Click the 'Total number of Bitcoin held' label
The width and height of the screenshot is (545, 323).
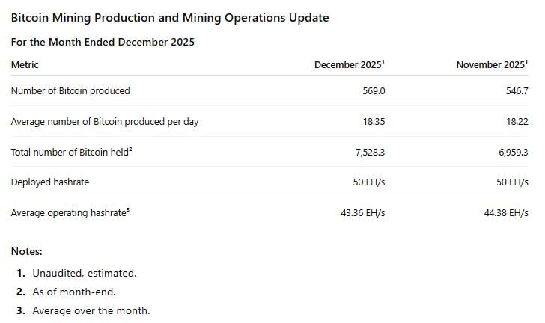[x=72, y=153]
